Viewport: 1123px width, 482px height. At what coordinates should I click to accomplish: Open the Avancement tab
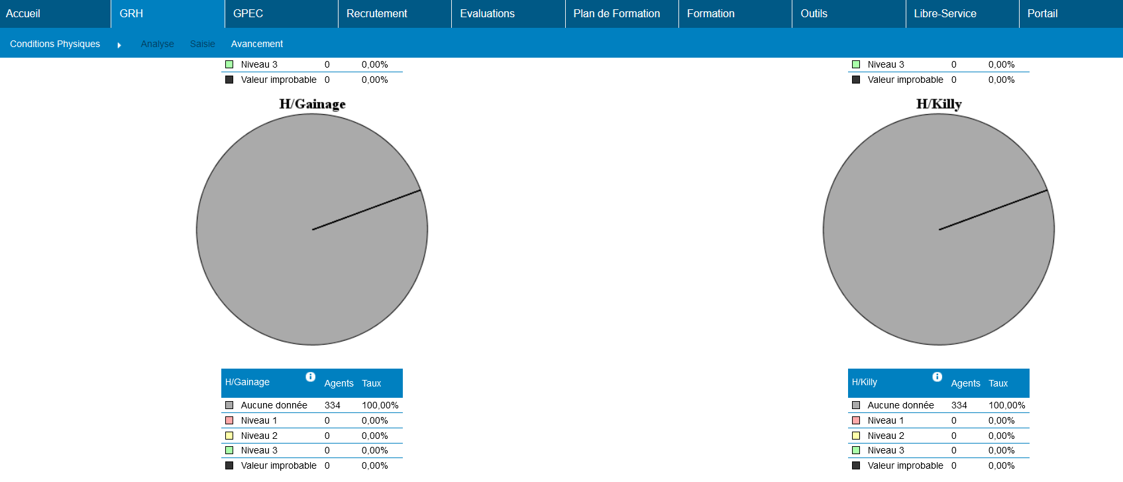[256, 44]
